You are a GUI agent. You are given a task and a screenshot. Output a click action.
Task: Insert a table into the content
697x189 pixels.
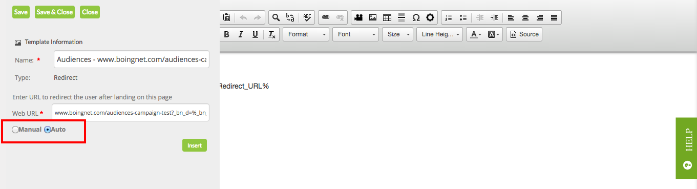pos(387,17)
